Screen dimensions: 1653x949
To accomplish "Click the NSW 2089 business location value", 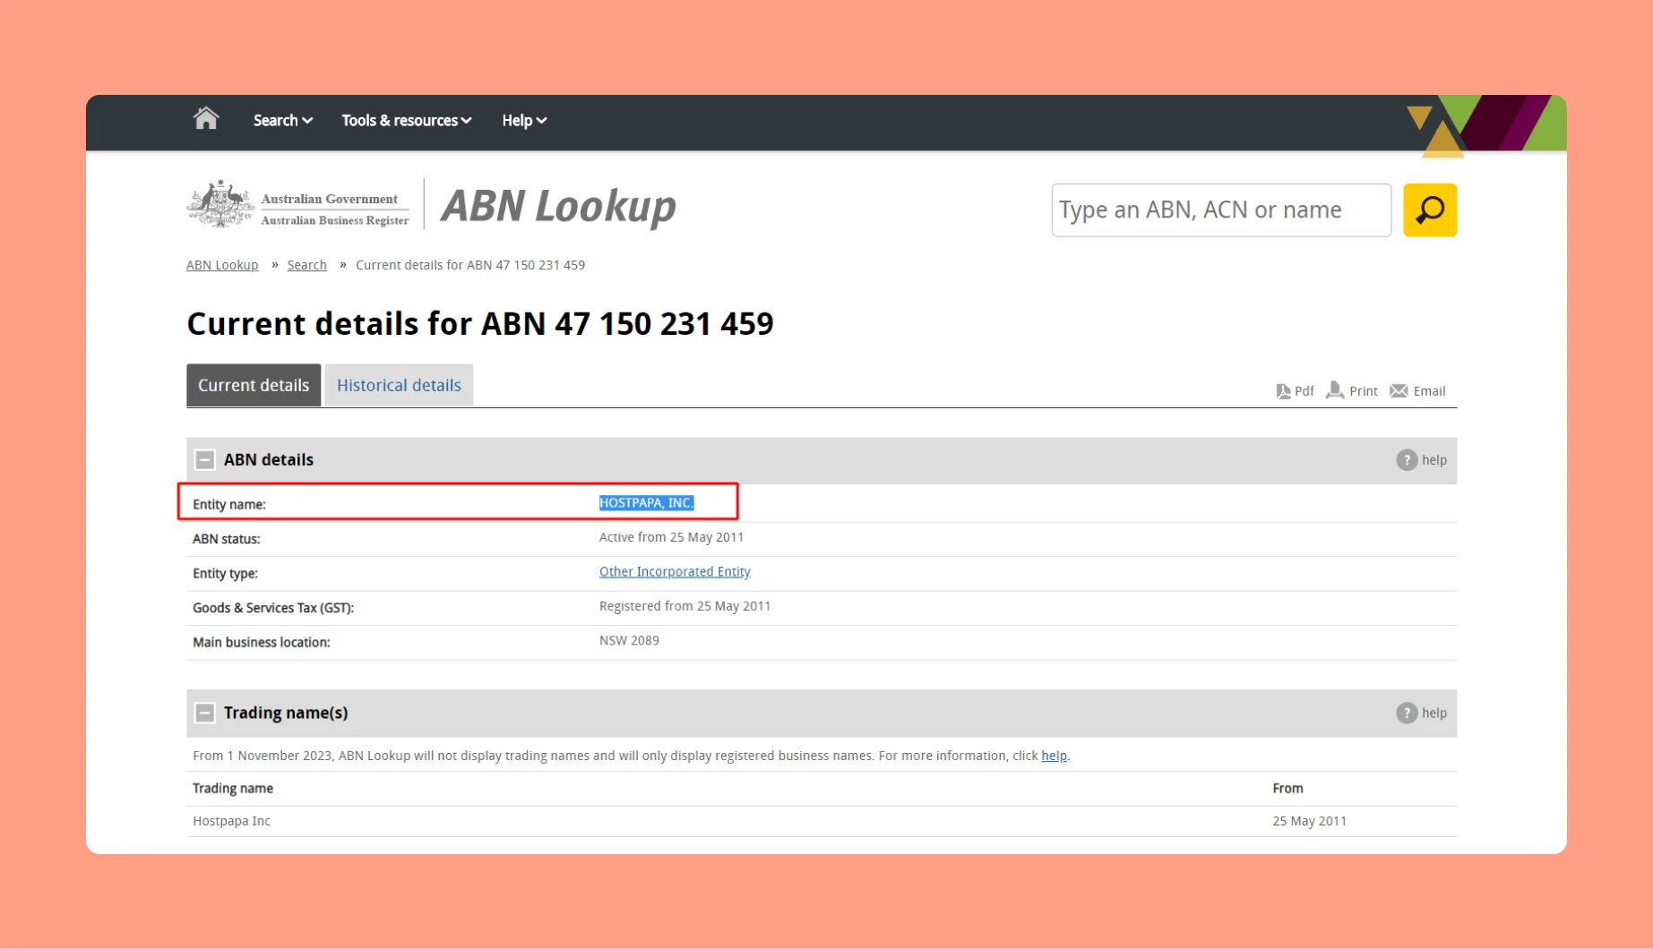I will click(629, 641).
